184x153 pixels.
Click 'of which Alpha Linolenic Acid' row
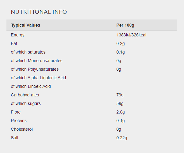click(x=91, y=78)
